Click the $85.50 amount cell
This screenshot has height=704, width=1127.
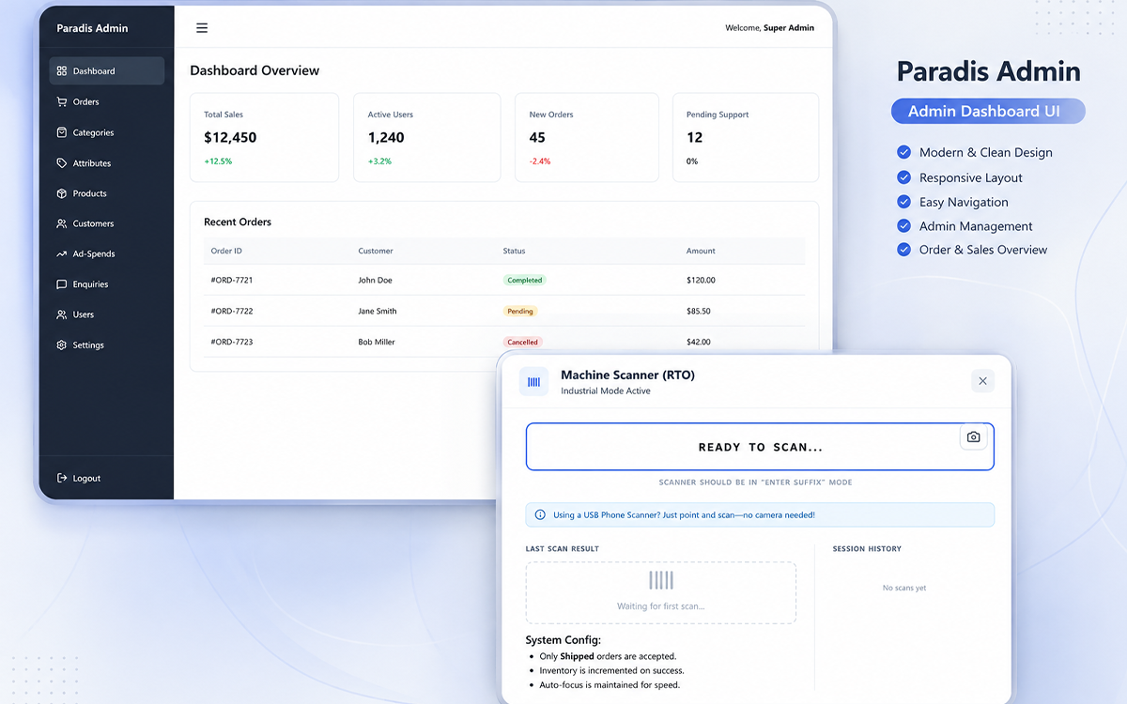coord(699,312)
